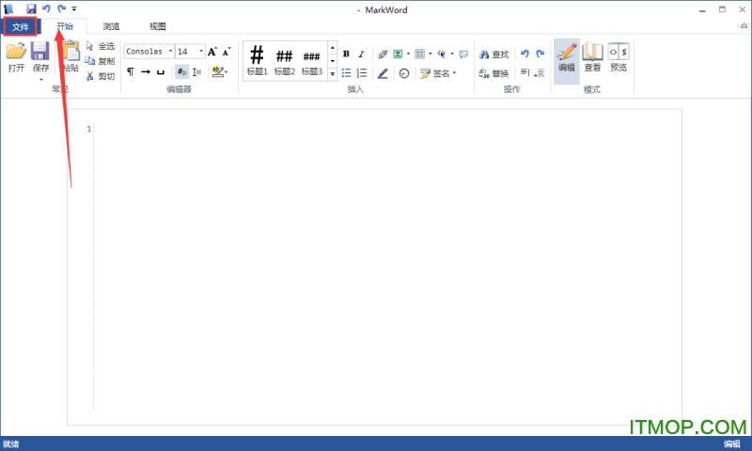Click the cursor-click insert icon
This screenshot has width=752, height=451.
(441, 54)
